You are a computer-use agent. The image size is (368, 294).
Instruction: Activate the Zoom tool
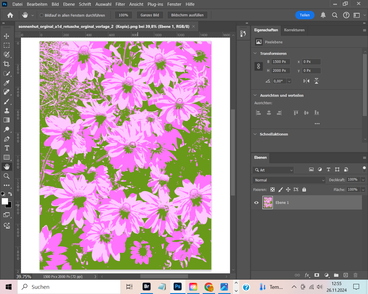(x=7, y=176)
